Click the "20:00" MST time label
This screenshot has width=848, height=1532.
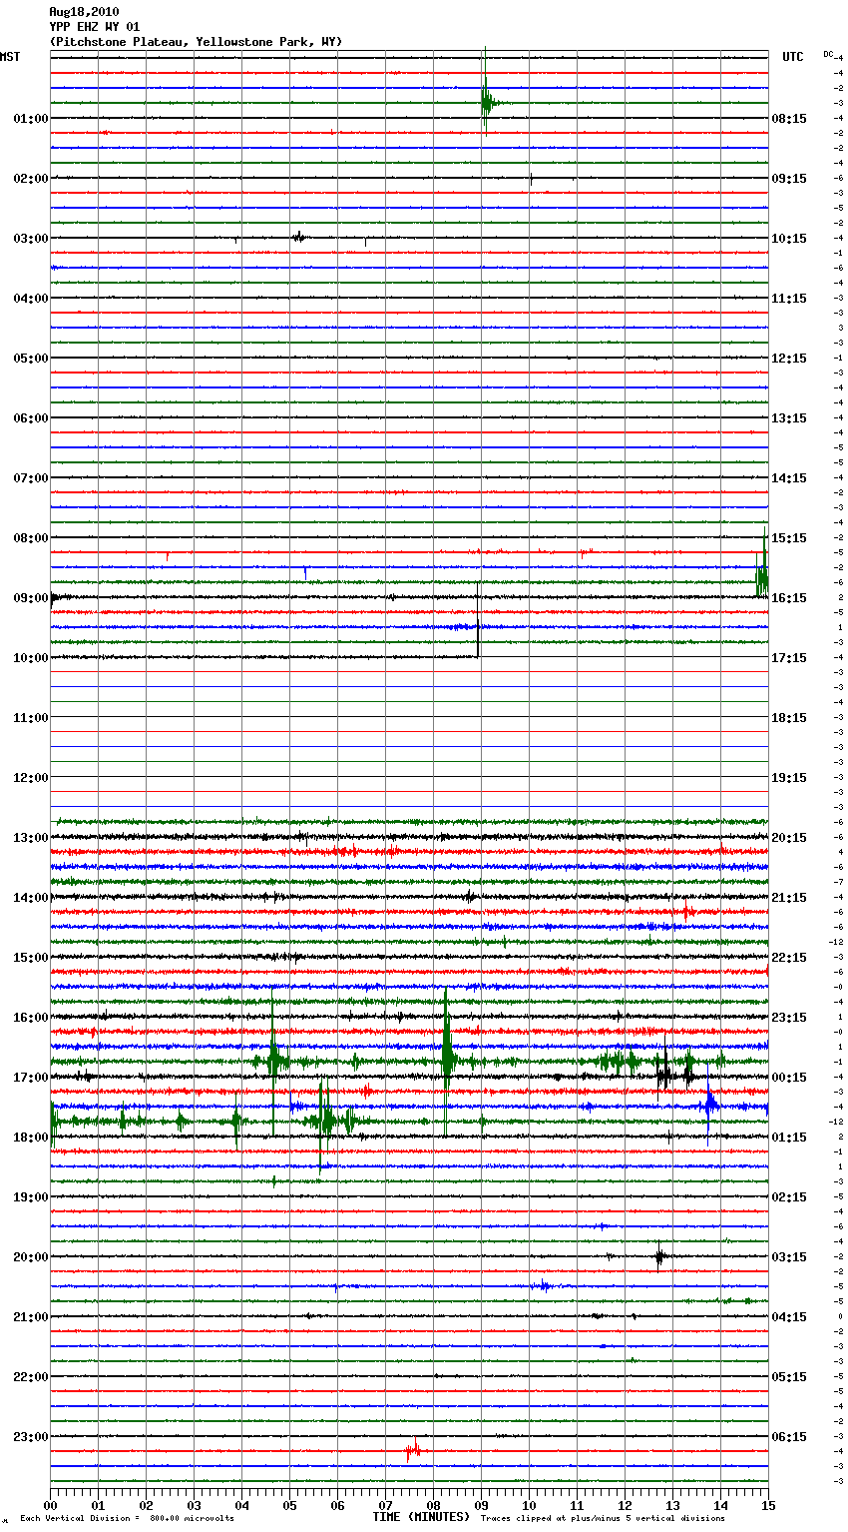coord(31,1257)
